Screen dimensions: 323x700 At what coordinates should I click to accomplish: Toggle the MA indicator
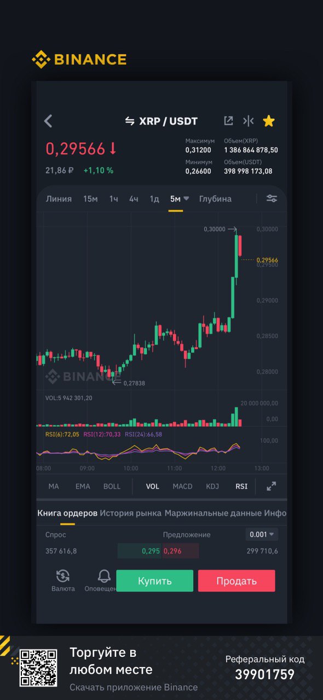(x=54, y=486)
